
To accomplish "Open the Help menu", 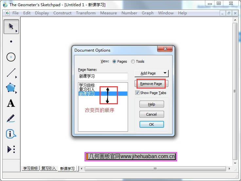I will (182, 13).
